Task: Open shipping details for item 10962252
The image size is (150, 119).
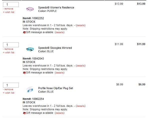Action: (x=80, y=25)
